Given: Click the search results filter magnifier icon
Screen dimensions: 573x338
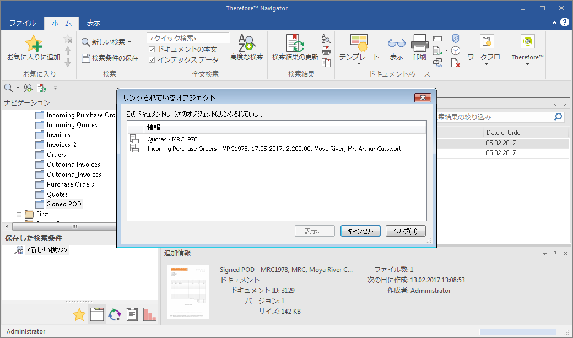Looking at the screenshot, I should [x=558, y=117].
